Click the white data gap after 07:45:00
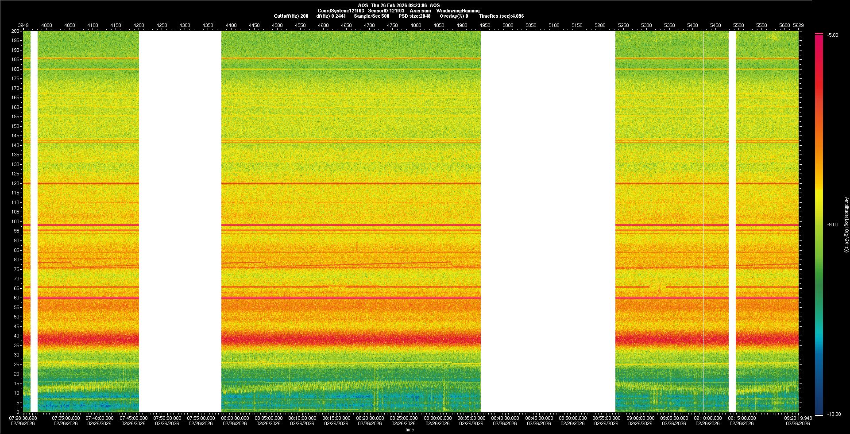The image size is (850, 434). pos(180,221)
